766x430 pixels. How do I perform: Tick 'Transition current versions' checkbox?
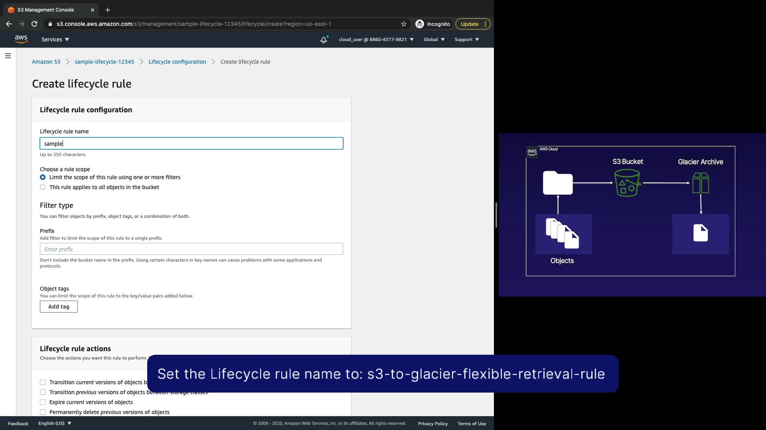[43, 382]
